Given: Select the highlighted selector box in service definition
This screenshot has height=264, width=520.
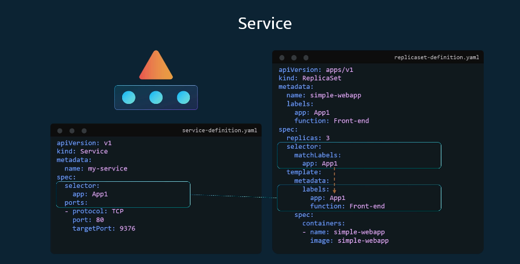Looking at the screenshot, I should click(123, 195).
